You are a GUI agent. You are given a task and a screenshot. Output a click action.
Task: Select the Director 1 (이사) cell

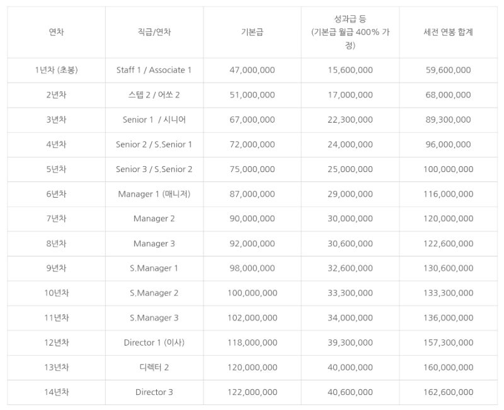click(x=154, y=343)
